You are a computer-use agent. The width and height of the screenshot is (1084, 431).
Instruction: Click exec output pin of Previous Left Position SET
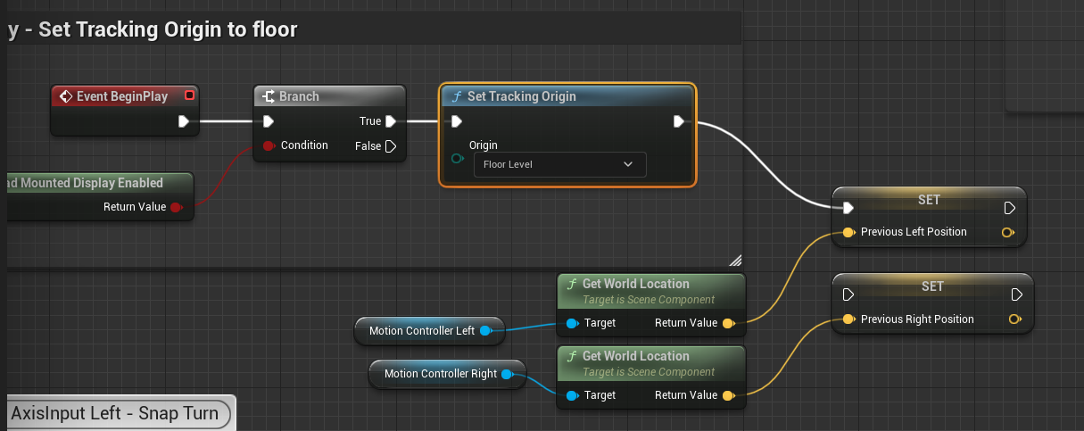tap(1009, 208)
